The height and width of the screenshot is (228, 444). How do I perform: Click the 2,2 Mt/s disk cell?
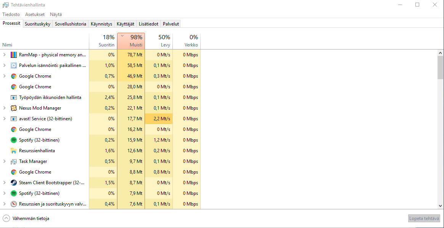(x=159, y=119)
